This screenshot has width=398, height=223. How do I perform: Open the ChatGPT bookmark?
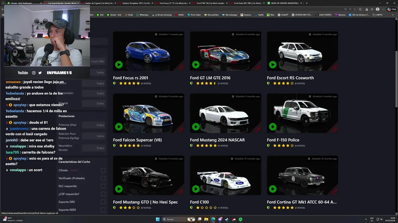[283, 15]
